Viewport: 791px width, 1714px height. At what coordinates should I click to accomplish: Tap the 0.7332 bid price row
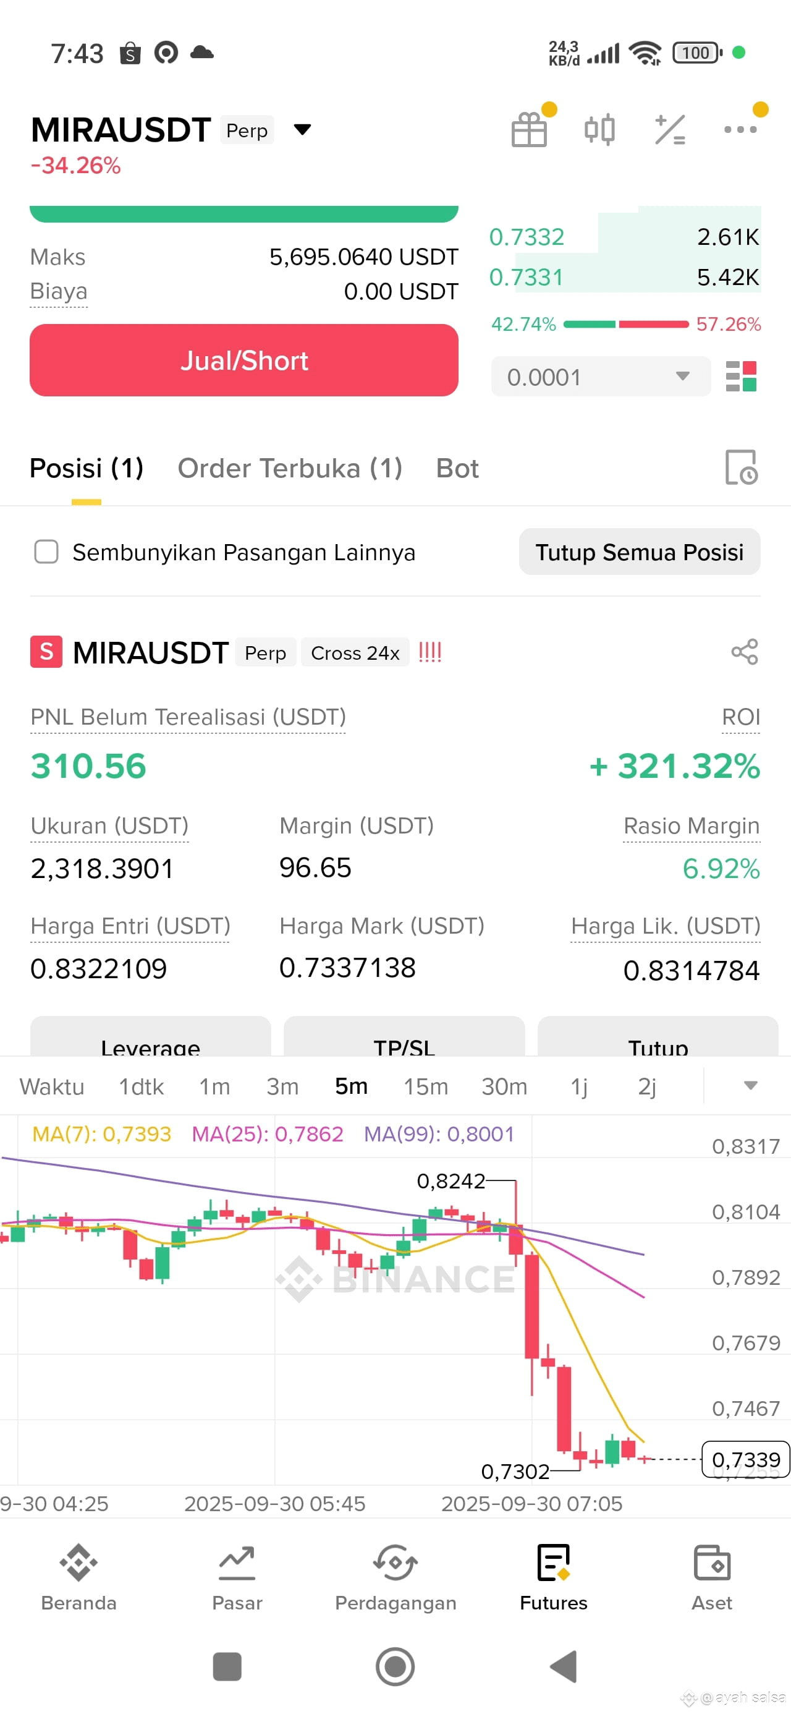(x=625, y=237)
